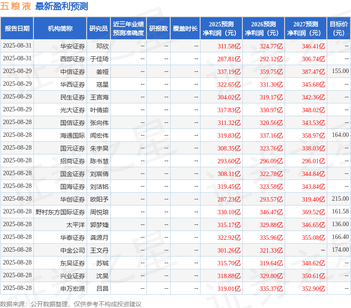
Task: Click analyst name 姜娅
Action: (x=102, y=72)
